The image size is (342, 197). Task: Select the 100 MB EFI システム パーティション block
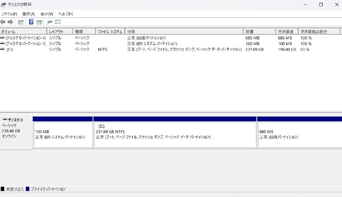point(63,134)
